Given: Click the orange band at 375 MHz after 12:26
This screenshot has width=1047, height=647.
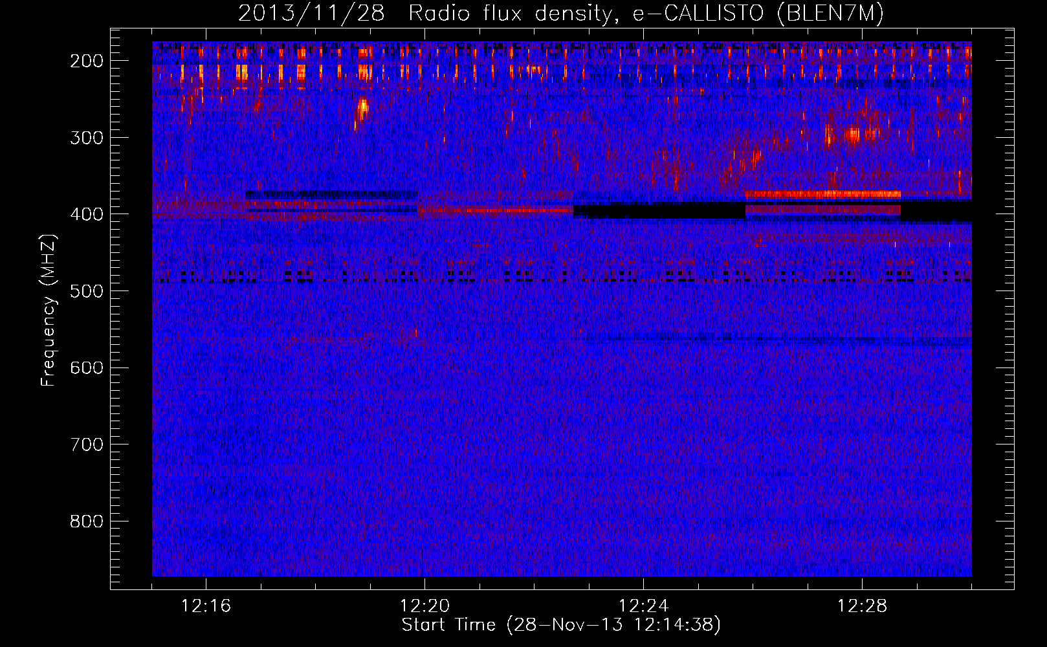Looking at the screenshot, I should pyautogui.click(x=822, y=194).
